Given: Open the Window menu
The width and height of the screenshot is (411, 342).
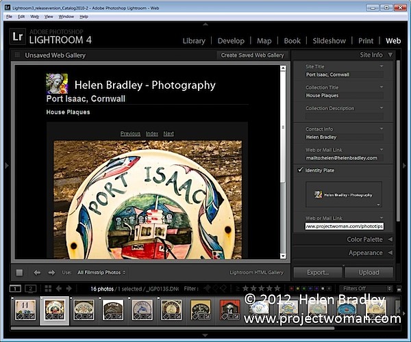Looking at the screenshot, I should click(66, 16).
